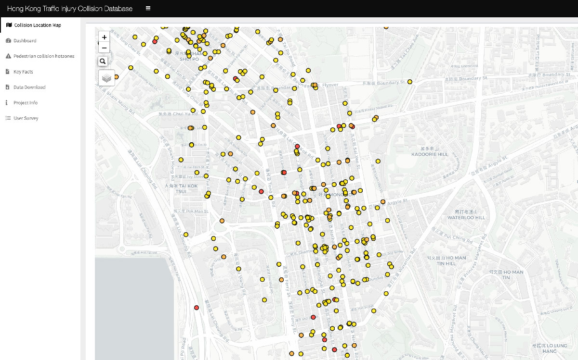Click the Key Facts document icon
This screenshot has height=360, width=578.
[x=8, y=72]
